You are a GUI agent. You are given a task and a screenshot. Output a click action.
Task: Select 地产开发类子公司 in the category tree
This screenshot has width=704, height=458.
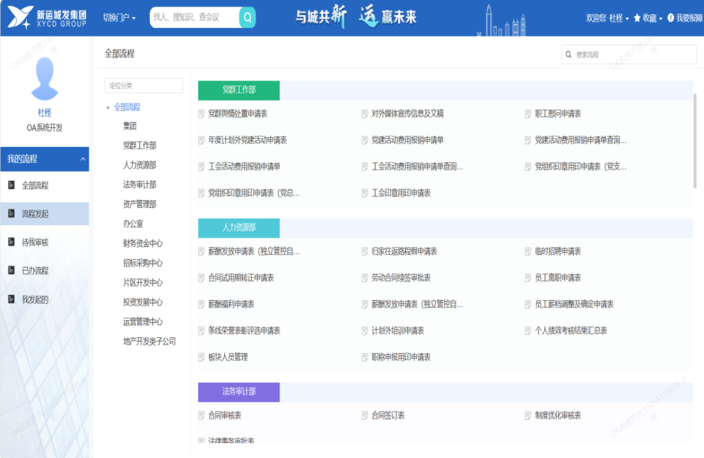[x=149, y=341]
